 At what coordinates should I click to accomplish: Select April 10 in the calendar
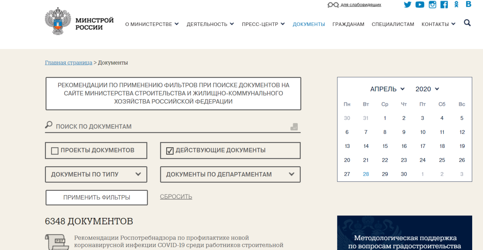tap(423, 132)
